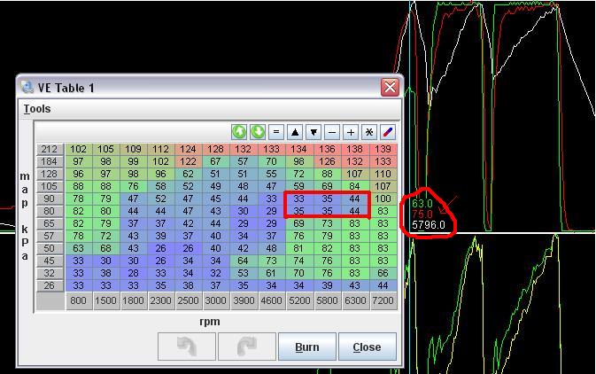596x374 pixels.
Task: Select cell at 800 rpm and 26 kPa
Action: pyautogui.click(x=78, y=285)
